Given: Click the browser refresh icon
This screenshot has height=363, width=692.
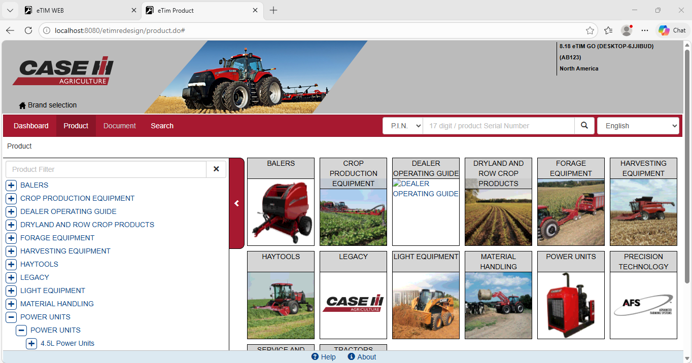Looking at the screenshot, I should [28, 30].
